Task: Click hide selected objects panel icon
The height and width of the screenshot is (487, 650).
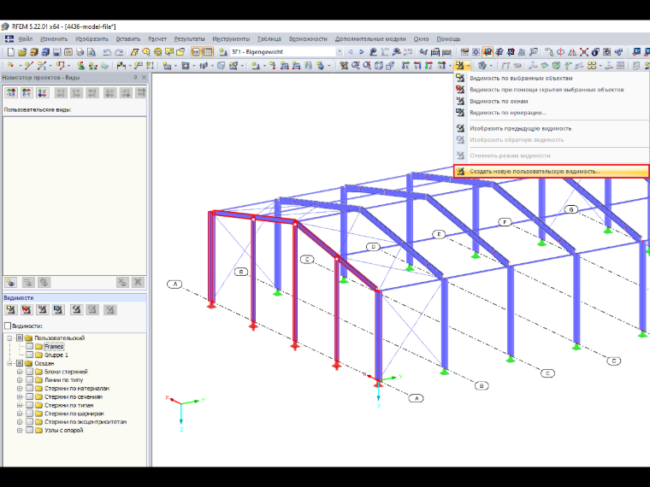Action: pyautogui.click(x=27, y=309)
